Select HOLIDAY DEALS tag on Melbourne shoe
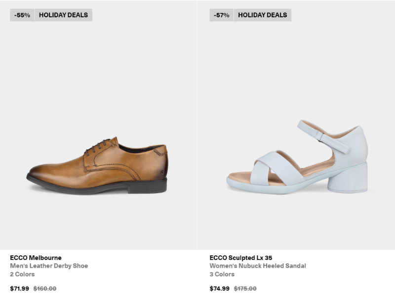This screenshot has height=294, width=395. 64,15
